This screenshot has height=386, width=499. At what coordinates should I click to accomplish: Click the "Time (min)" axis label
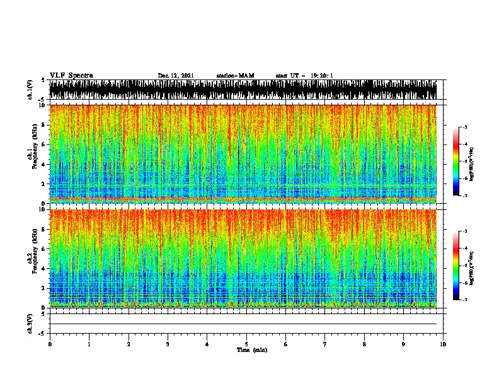(x=252, y=350)
